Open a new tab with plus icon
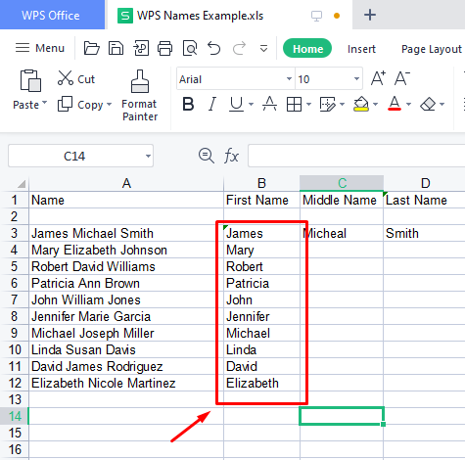Viewport: 465px width, 460px height. (370, 15)
